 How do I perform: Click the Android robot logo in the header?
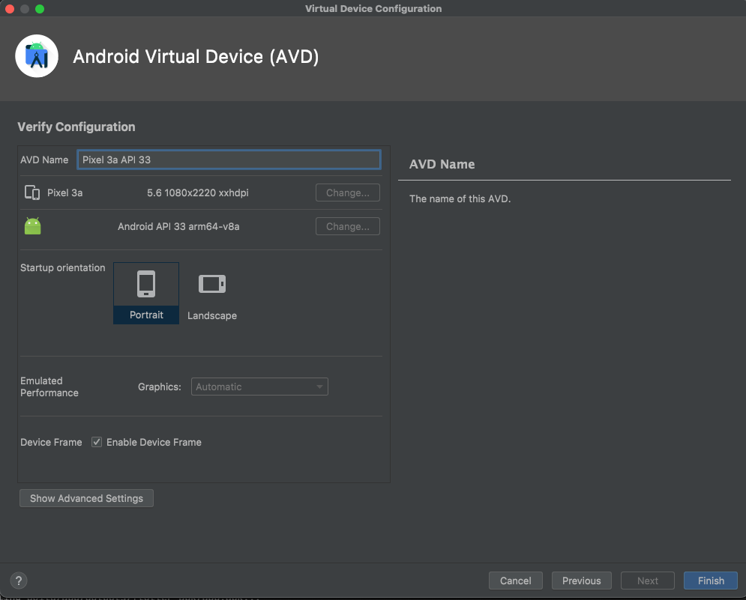pyautogui.click(x=37, y=55)
